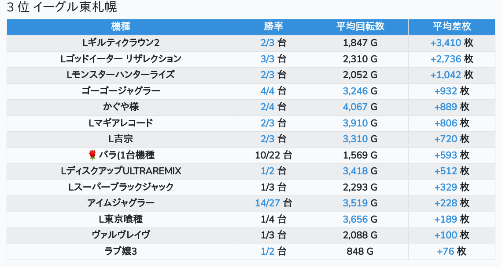Open the Lマギアレコード row
The height and width of the screenshot is (267, 502).
pos(121,123)
